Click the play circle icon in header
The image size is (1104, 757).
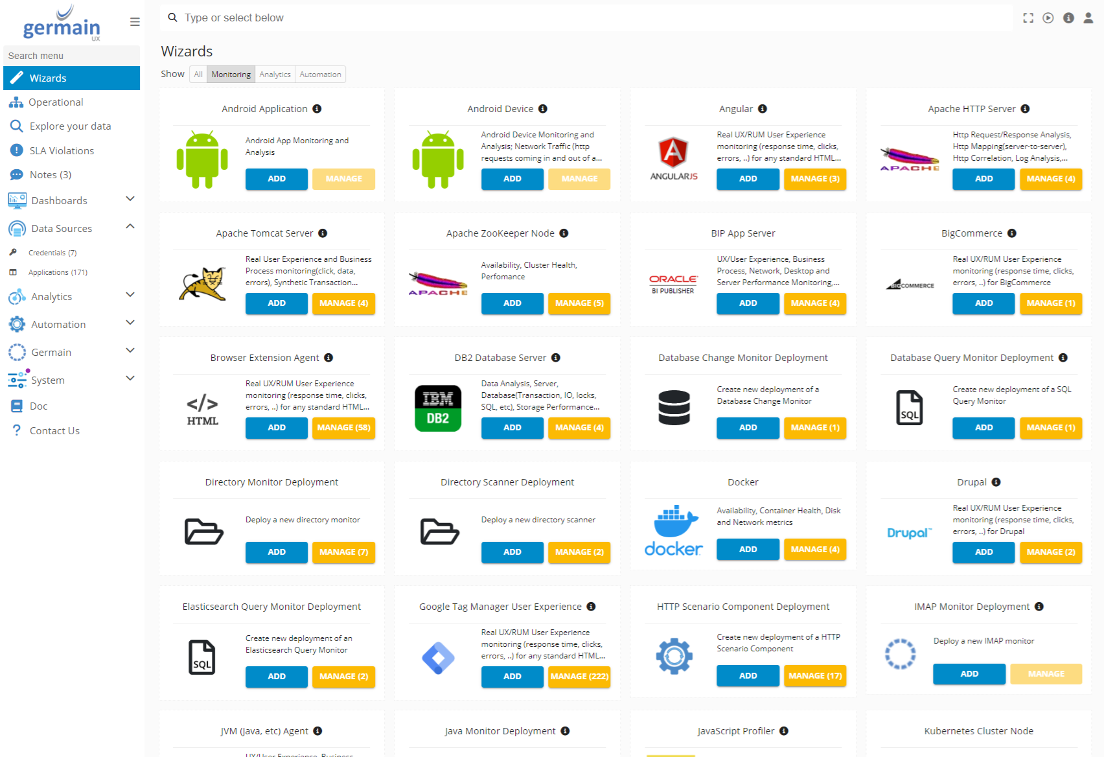pyautogui.click(x=1048, y=18)
